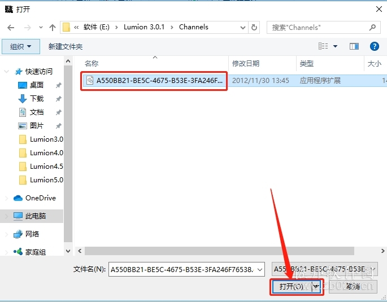The width and height of the screenshot is (387, 302).
Task: Sort by the 名称 column header
Action: (92, 64)
